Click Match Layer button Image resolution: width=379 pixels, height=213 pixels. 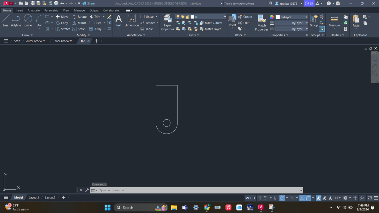click(210, 29)
